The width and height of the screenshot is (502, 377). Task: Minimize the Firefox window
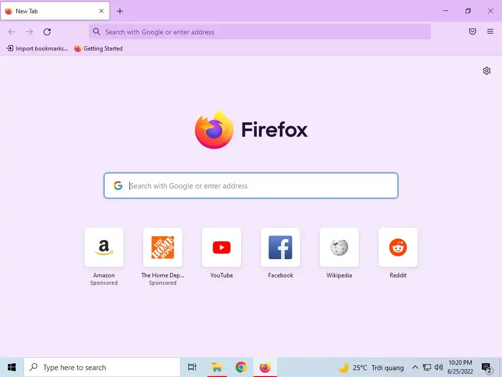pos(445,11)
